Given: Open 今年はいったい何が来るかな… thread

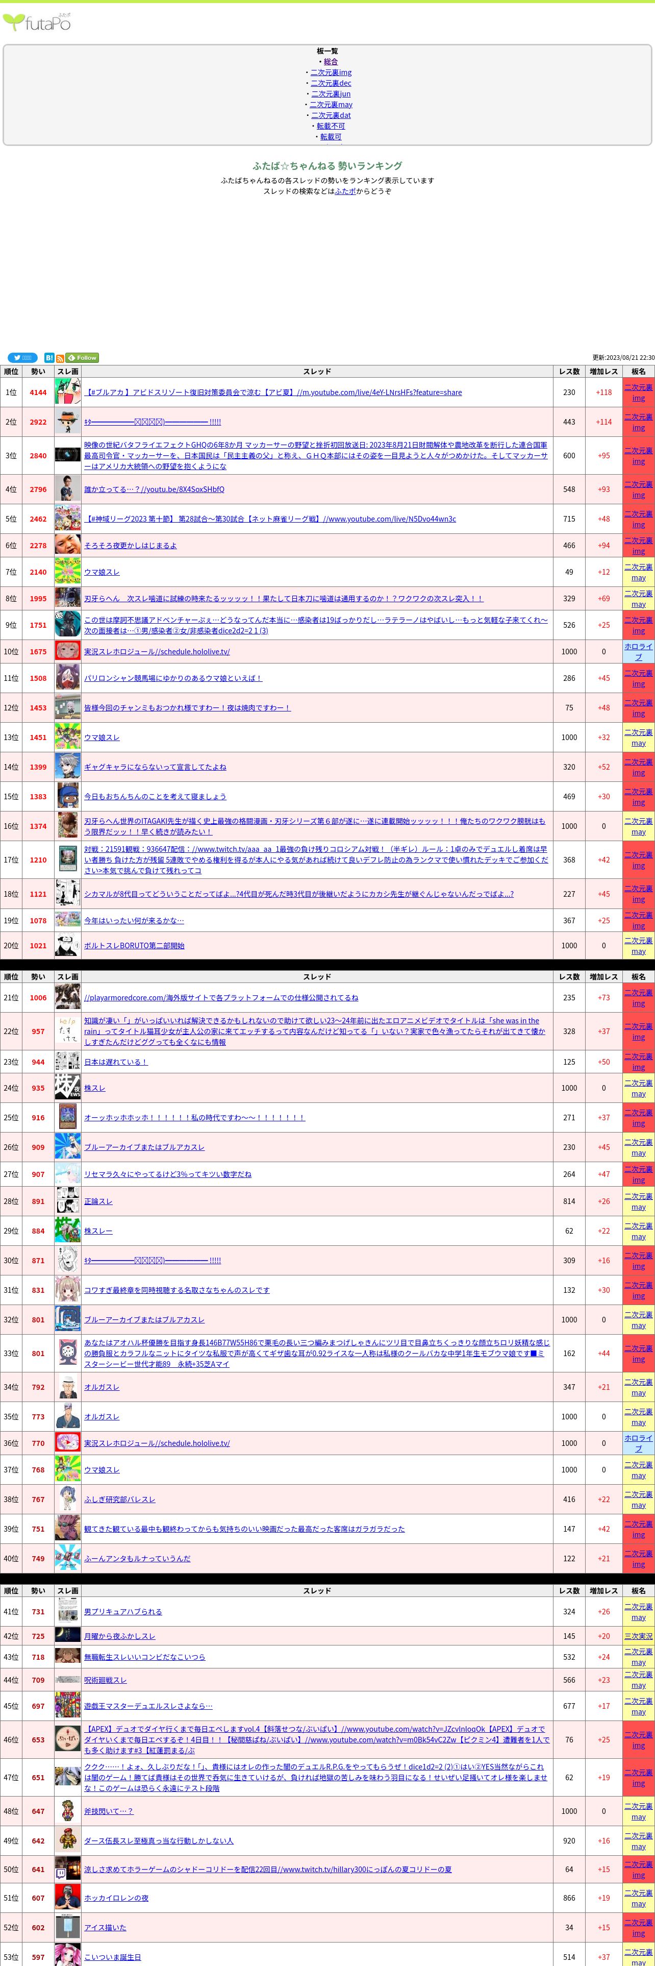Looking at the screenshot, I should [134, 920].
